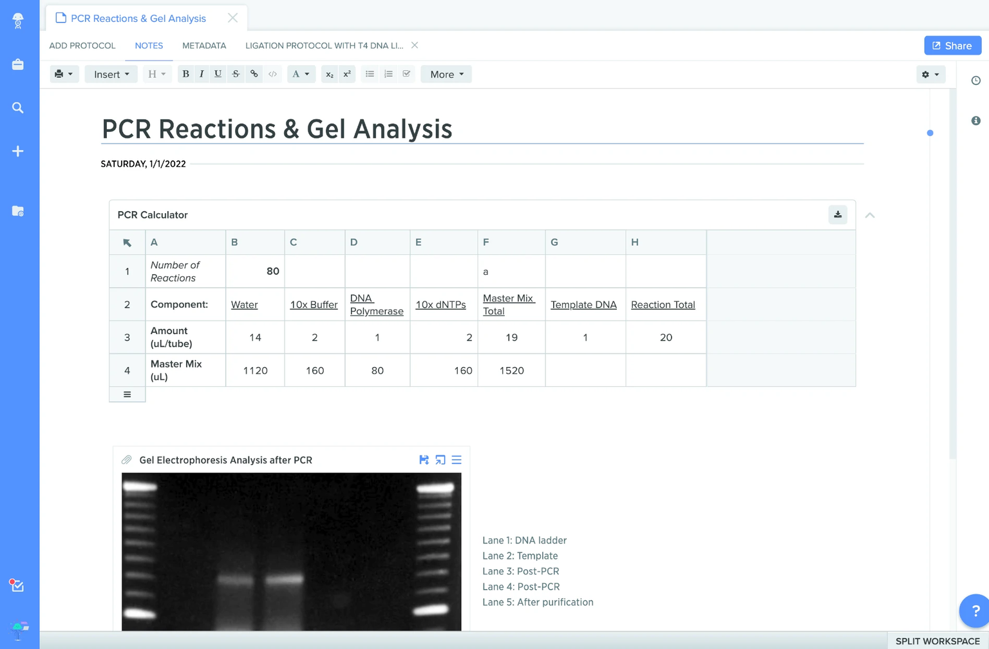Click the Split Workspace button
989x649 pixels.
click(x=937, y=641)
